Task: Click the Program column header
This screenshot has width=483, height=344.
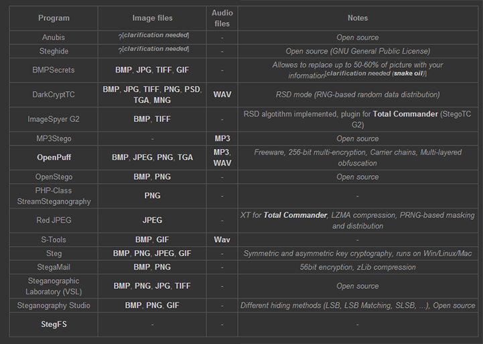Action: [54, 18]
